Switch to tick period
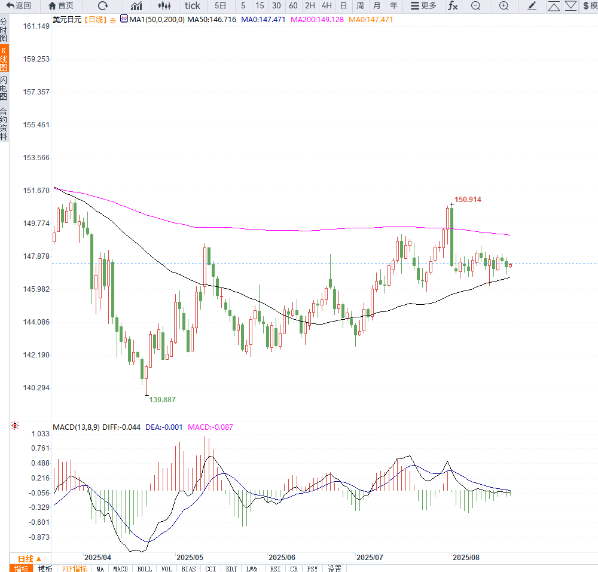 [192, 6]
